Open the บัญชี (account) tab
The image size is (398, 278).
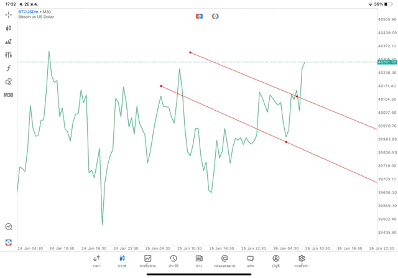click(275, 261)
